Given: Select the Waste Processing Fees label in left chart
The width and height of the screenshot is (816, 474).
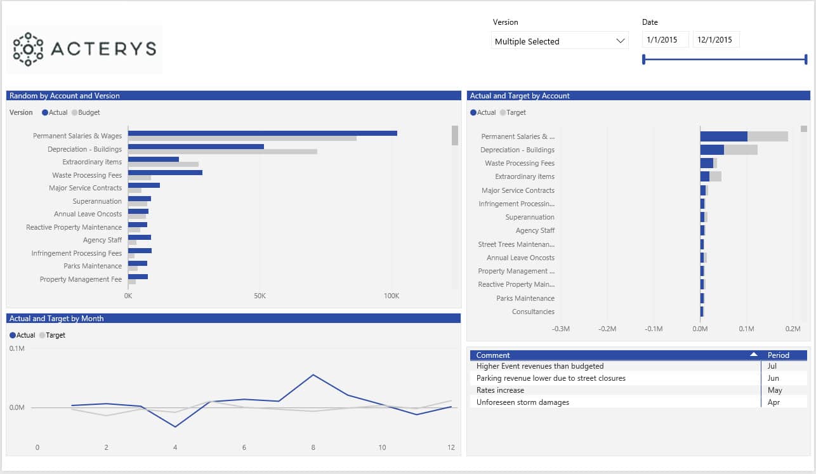Looking at the screenshot, I should click(87, 175).
